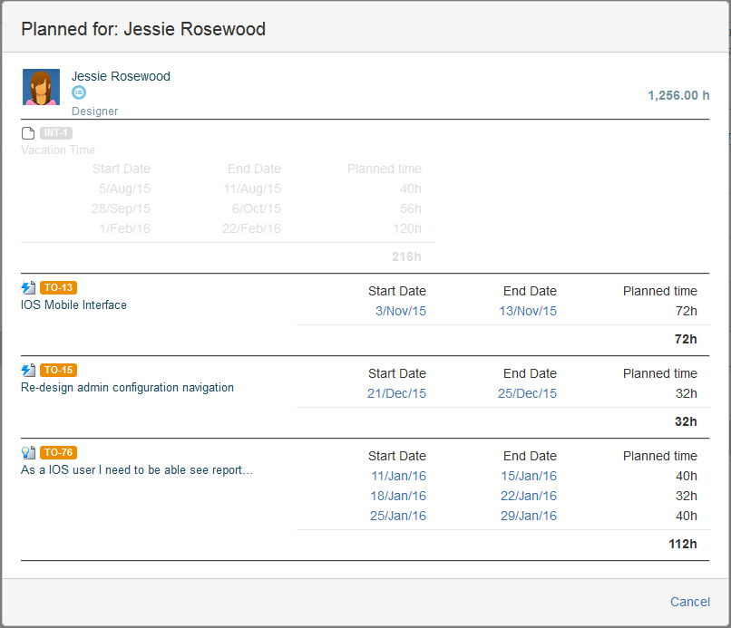Click the blue role icon under Jessie's name
This screenshot has height=628, width=731.
(79, 93)
